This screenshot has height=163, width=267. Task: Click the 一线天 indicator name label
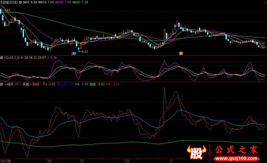[x=9, y=84]
